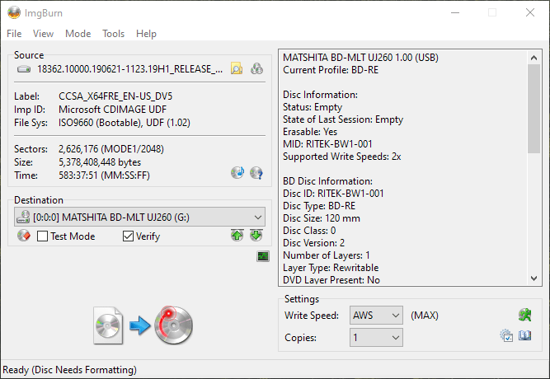Click the source drive icon next to filename

(24, 69)
